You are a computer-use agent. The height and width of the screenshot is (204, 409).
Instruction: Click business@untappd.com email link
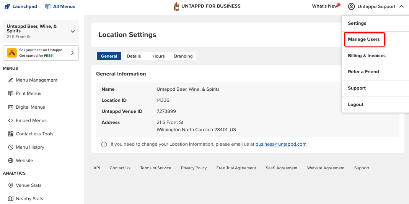tap(281, 144)
